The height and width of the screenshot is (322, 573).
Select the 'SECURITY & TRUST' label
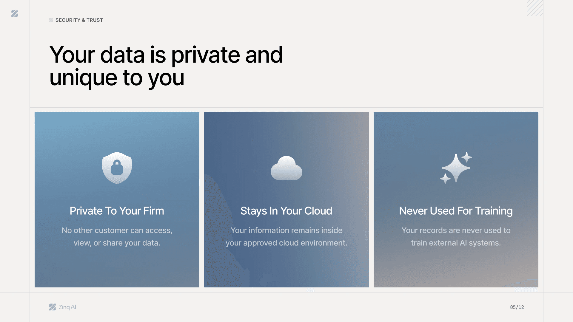pyautogui.click(x=79, y=20)
